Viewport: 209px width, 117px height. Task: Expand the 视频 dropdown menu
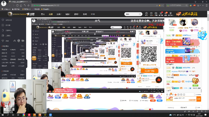68,14
